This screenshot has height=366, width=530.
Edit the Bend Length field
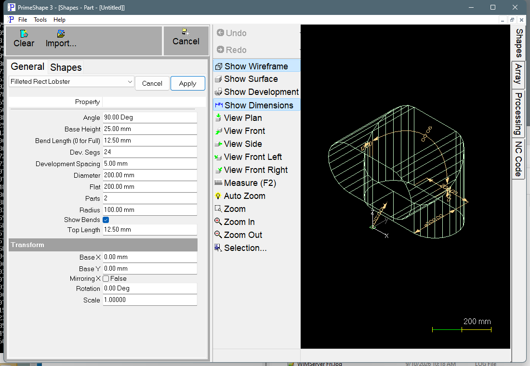click(x=150, y=140)
